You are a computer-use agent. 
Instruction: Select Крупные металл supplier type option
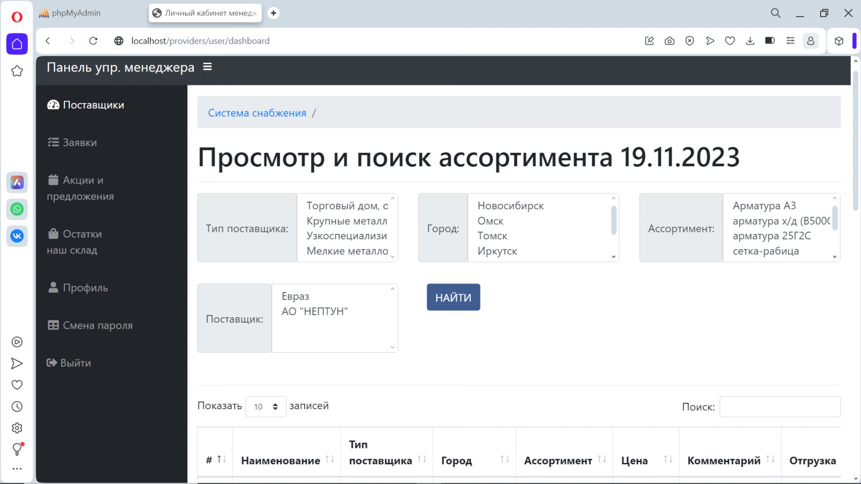[347, 220]
